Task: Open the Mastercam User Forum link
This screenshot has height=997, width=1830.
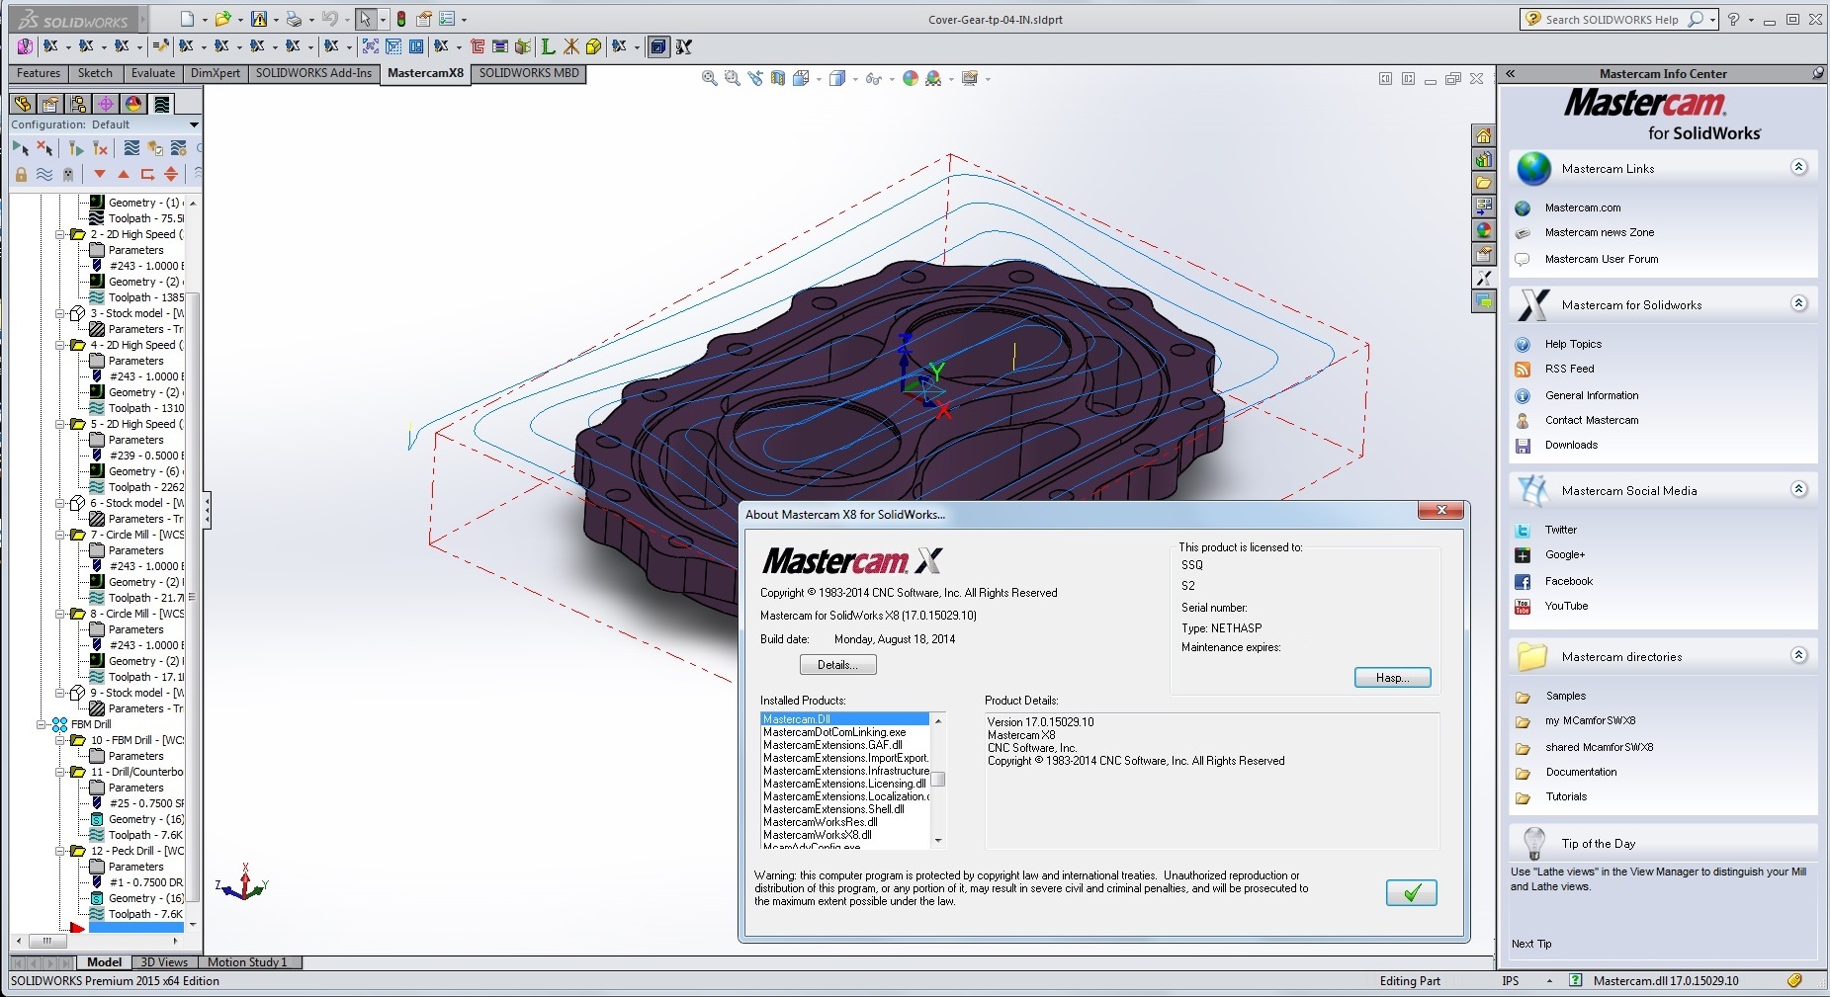Action: point(1602,259)
